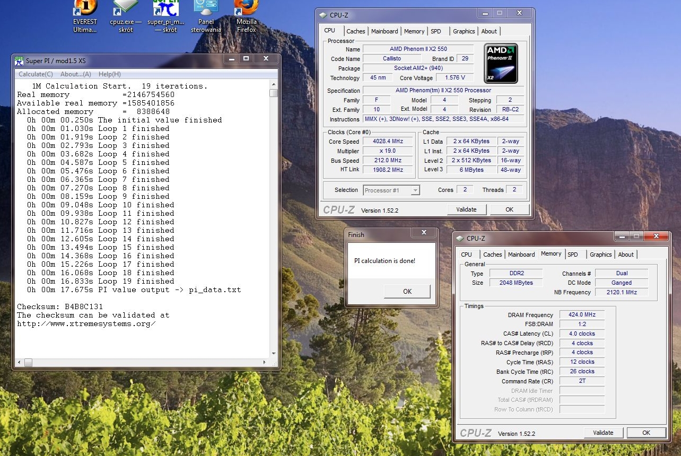Image resolution: width=681 pixels, height=456 pixels.
Task: Click the memory Type value 'DDR2'
Action: [x=516, y=273]
